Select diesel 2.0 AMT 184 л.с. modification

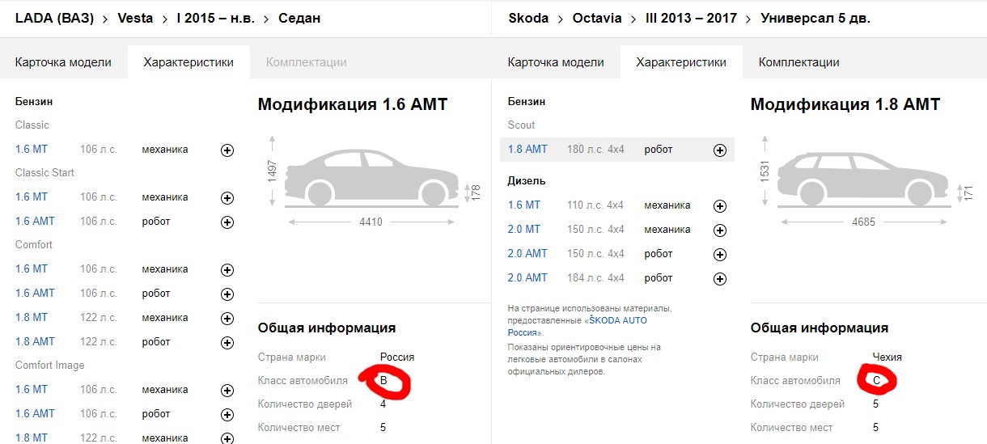pos(527,277)
